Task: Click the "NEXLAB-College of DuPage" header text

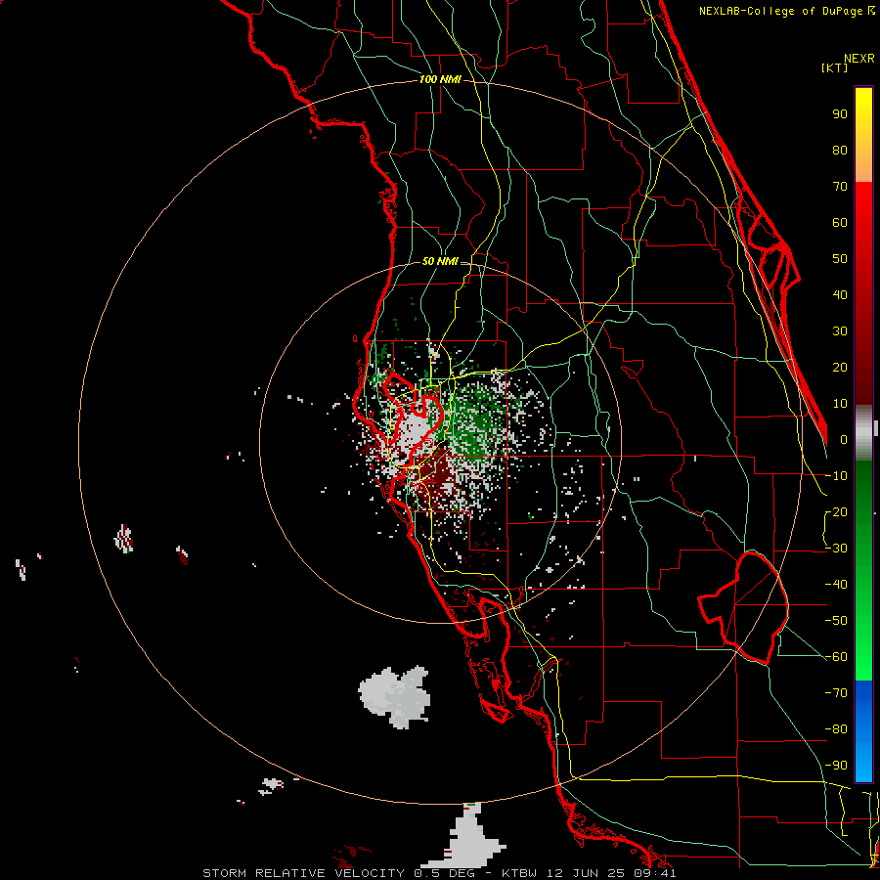Action: pyautogui.click(x=780, y=11)
